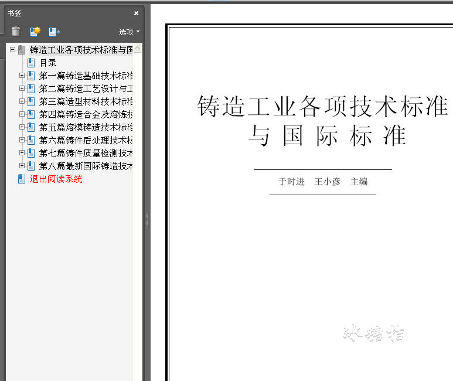Click the page icon beside 第五篇 bookmark
The image size is (453, 381).
coord(31,127)
